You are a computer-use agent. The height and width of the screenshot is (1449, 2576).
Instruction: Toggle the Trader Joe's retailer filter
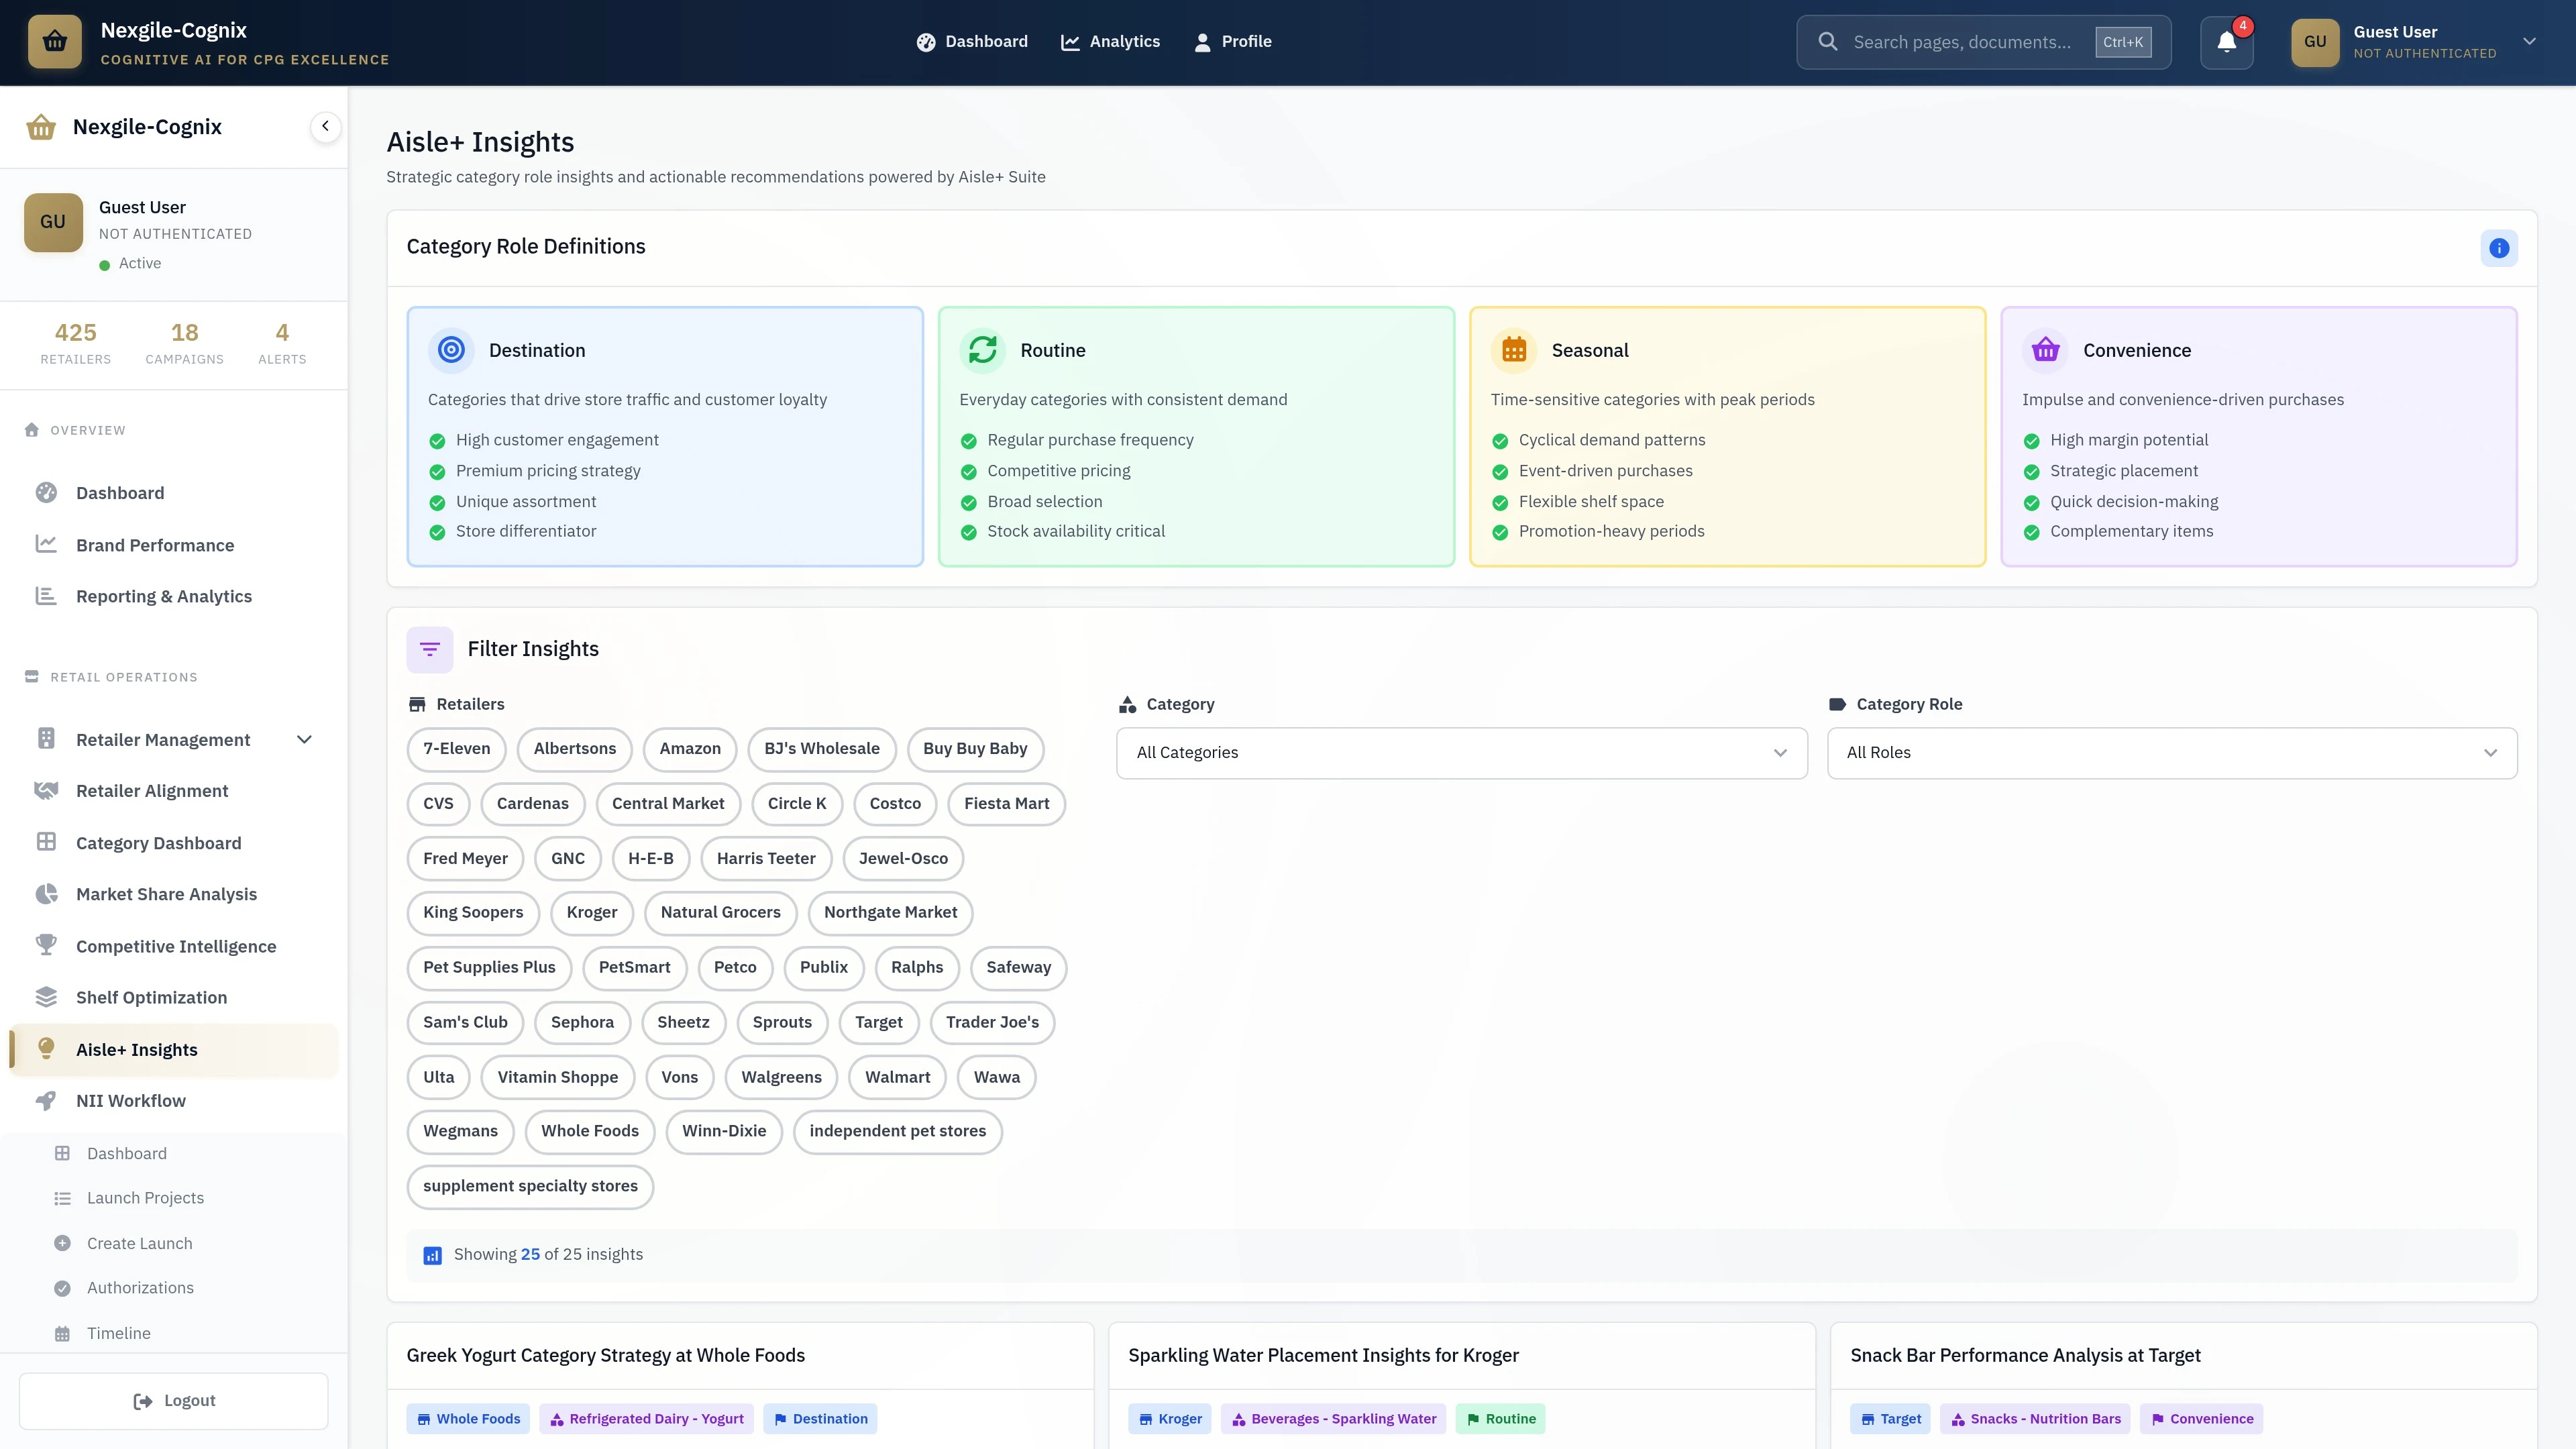[x=992, y=1022]
